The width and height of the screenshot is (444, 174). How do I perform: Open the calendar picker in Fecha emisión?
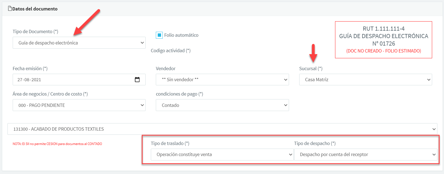pyautogui.click(x=137, y=80)
